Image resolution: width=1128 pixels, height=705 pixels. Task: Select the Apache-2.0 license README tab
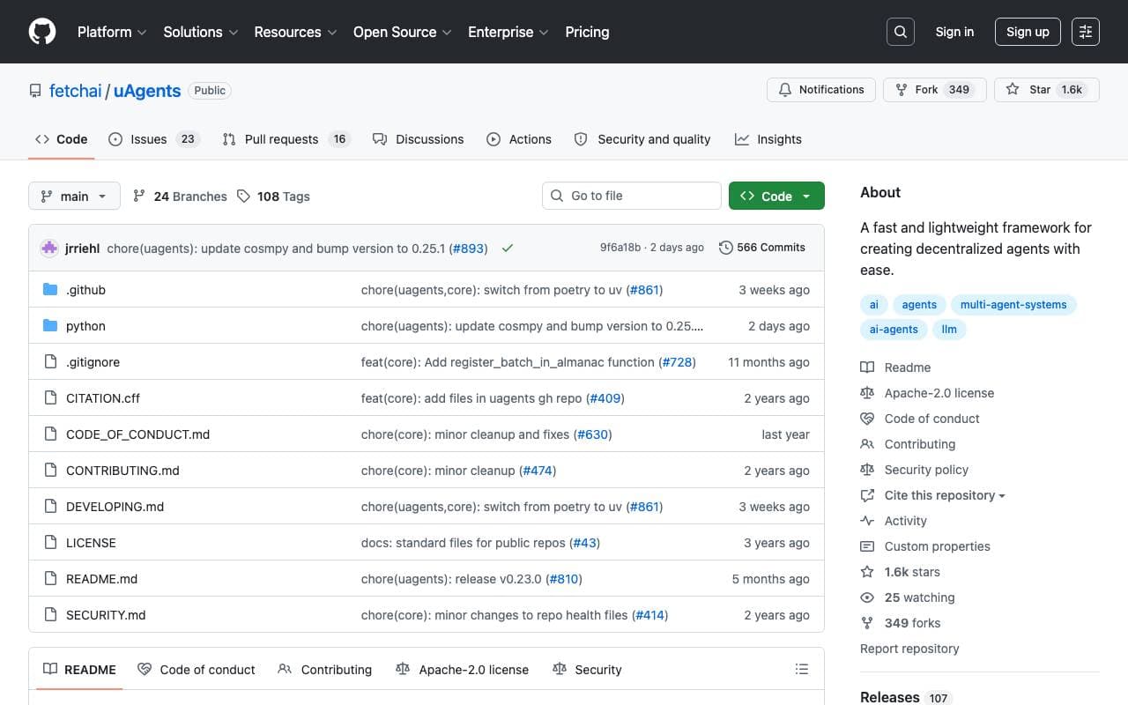click(463, 670)
